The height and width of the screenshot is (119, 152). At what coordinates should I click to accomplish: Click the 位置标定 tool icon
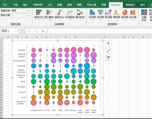click(x=144, y=15)
